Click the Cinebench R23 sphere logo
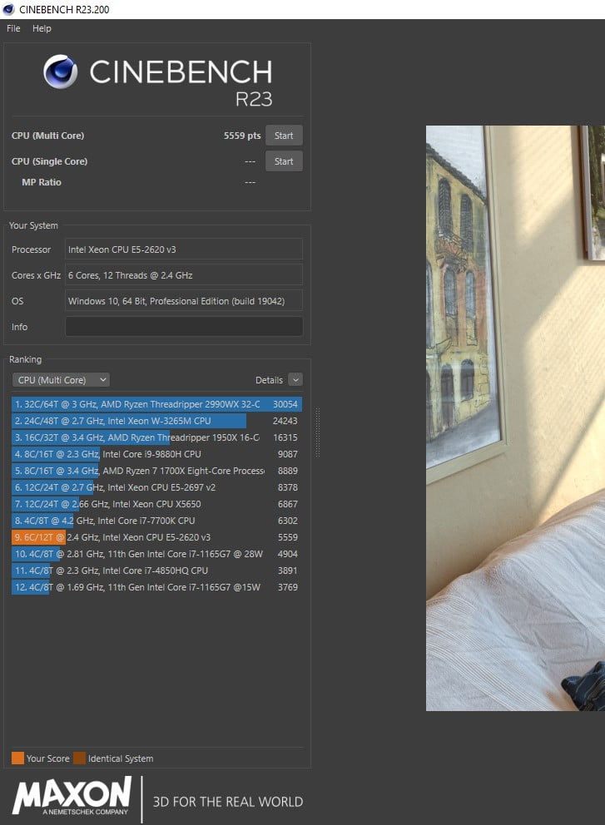 [61, 72]
